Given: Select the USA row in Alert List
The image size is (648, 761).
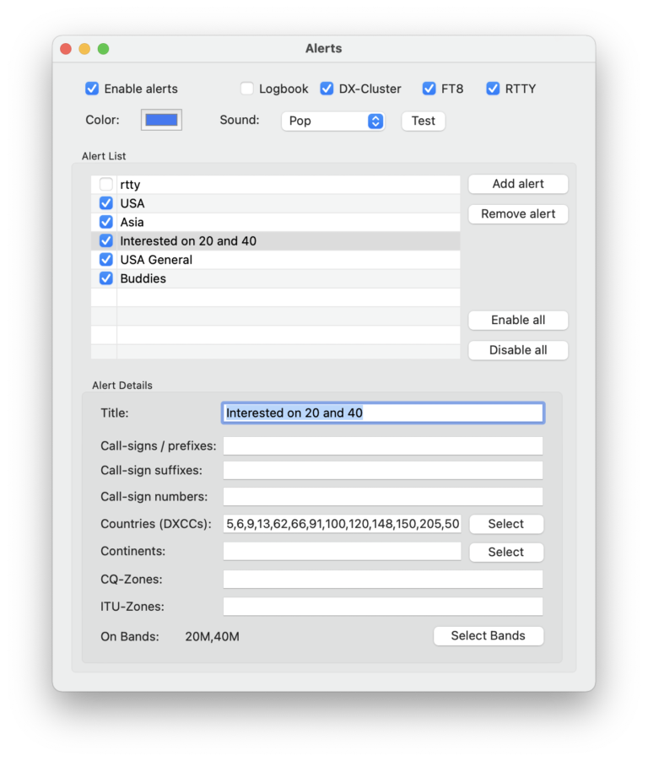Looking at the screenshot, I should (x=276, y=203).
